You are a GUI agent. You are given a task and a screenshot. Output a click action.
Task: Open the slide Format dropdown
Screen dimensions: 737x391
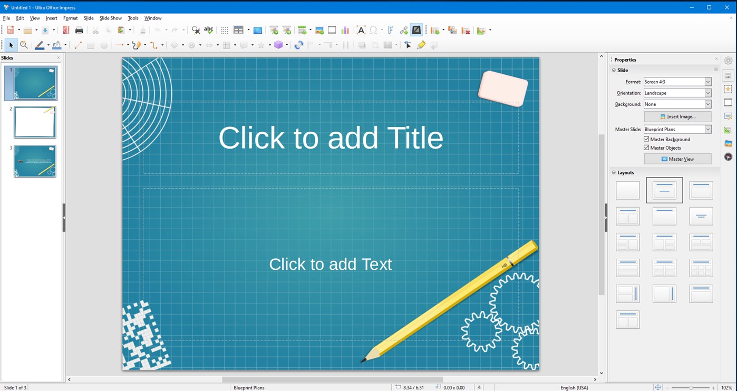tap(708, 82)
